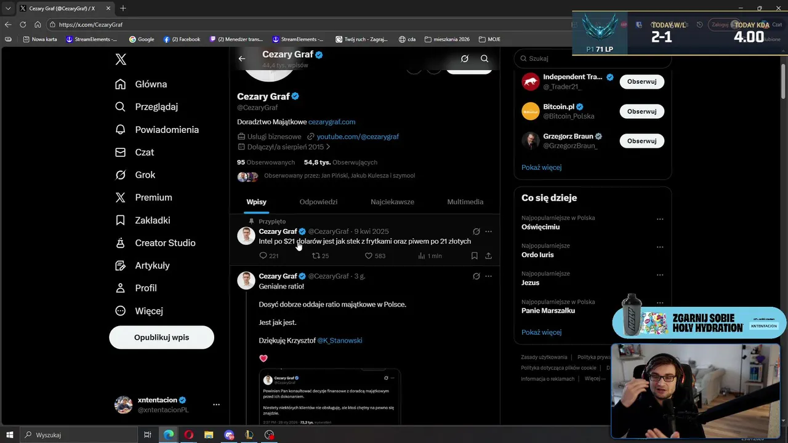Open Powiadomienia notifications

click(x=157, y=129)
